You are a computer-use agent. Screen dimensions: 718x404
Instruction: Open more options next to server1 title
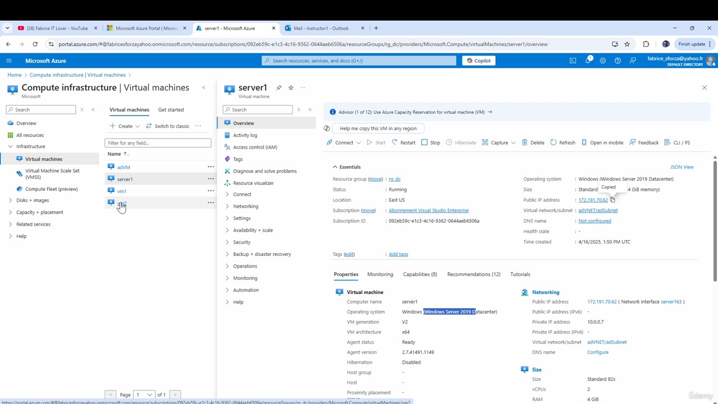(x=303, y=88)
